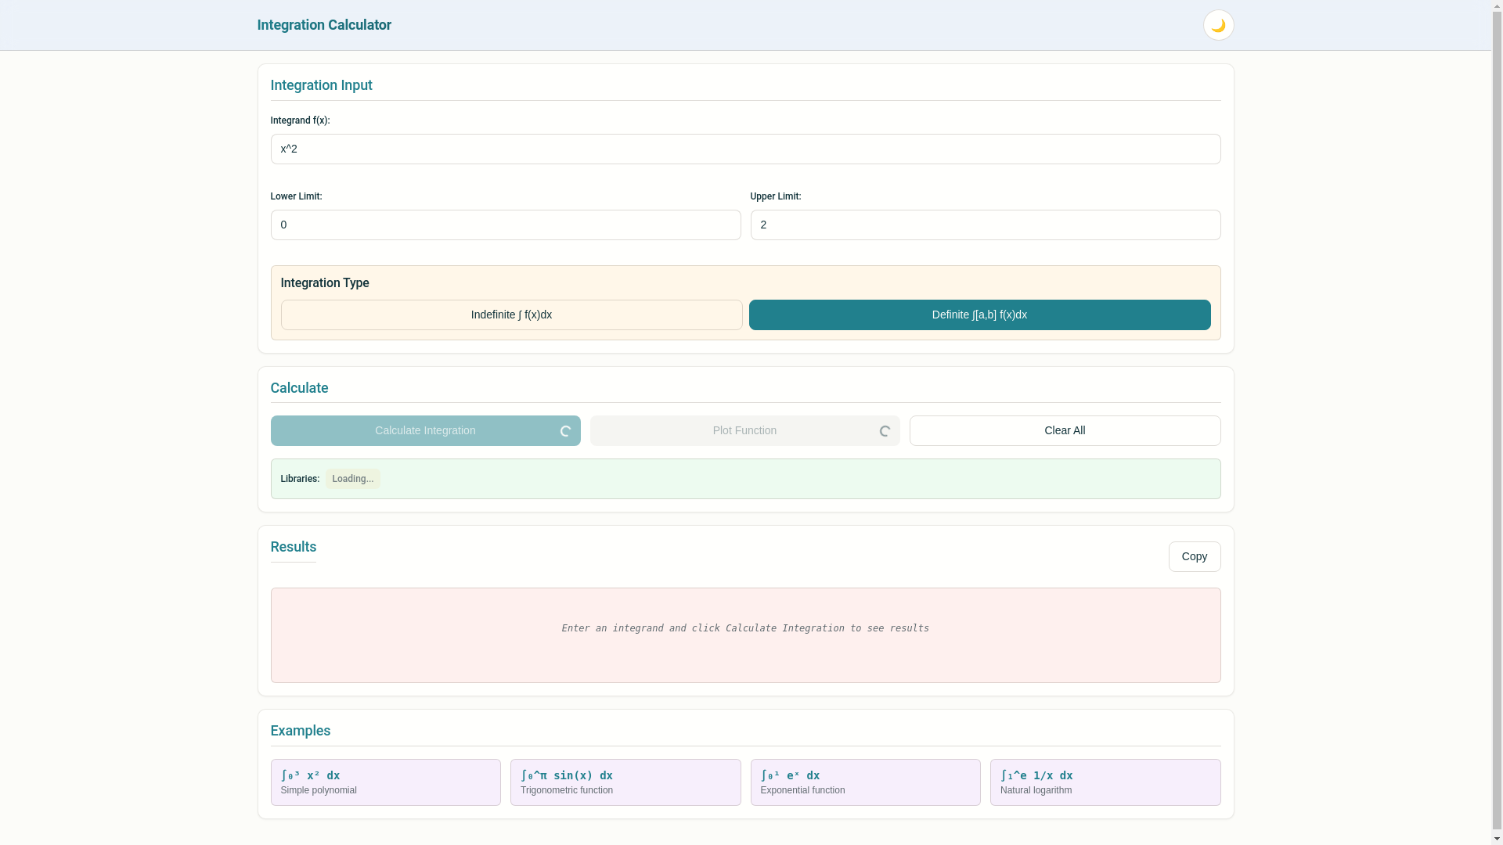Click the Integrand f(x) input field
1503x845 pixels.
click(745, 149)
